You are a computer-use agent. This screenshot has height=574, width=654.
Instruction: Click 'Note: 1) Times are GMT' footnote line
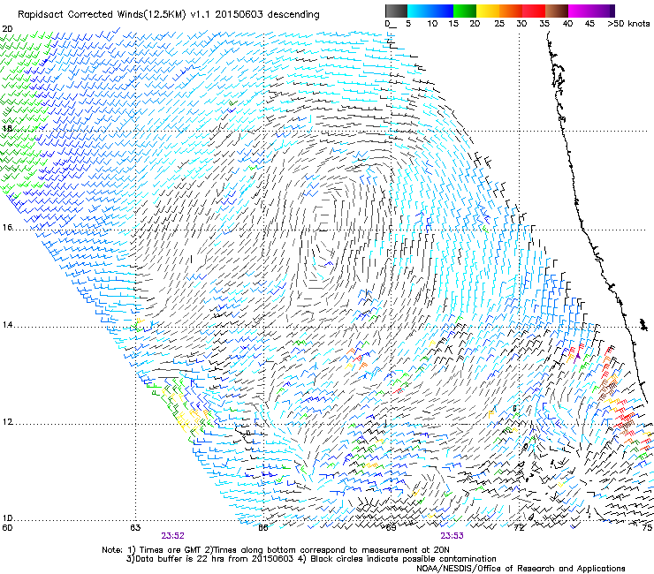(x=276, y=550)
